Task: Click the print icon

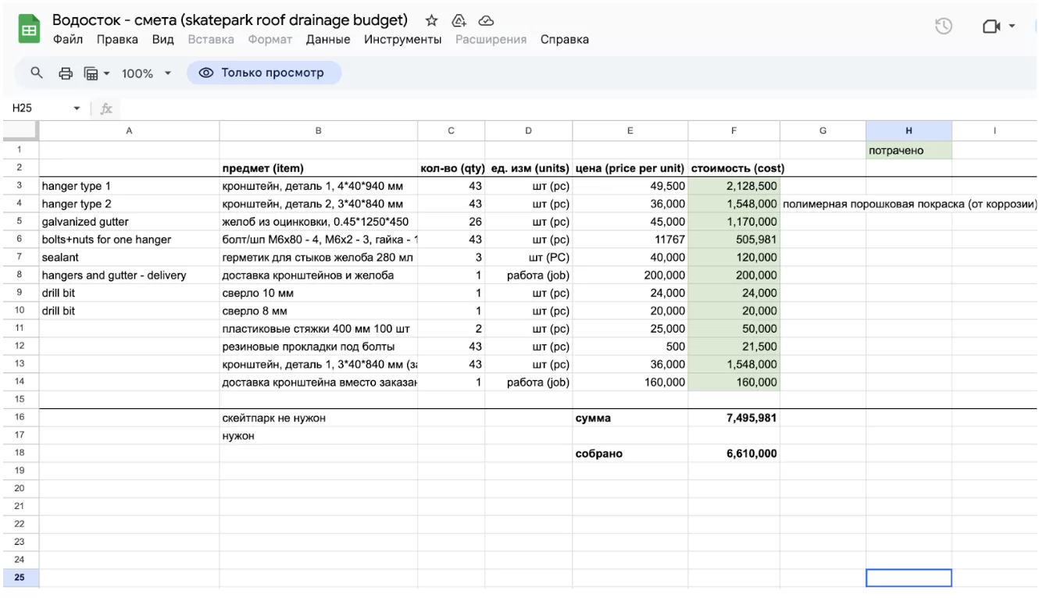Action: [x=66, y=73]
